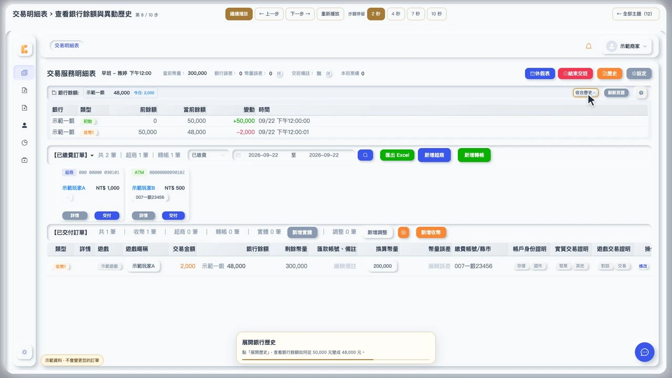Click the blue search magnifier button
This screenshot has height=378, width=672.
[365, 155]
